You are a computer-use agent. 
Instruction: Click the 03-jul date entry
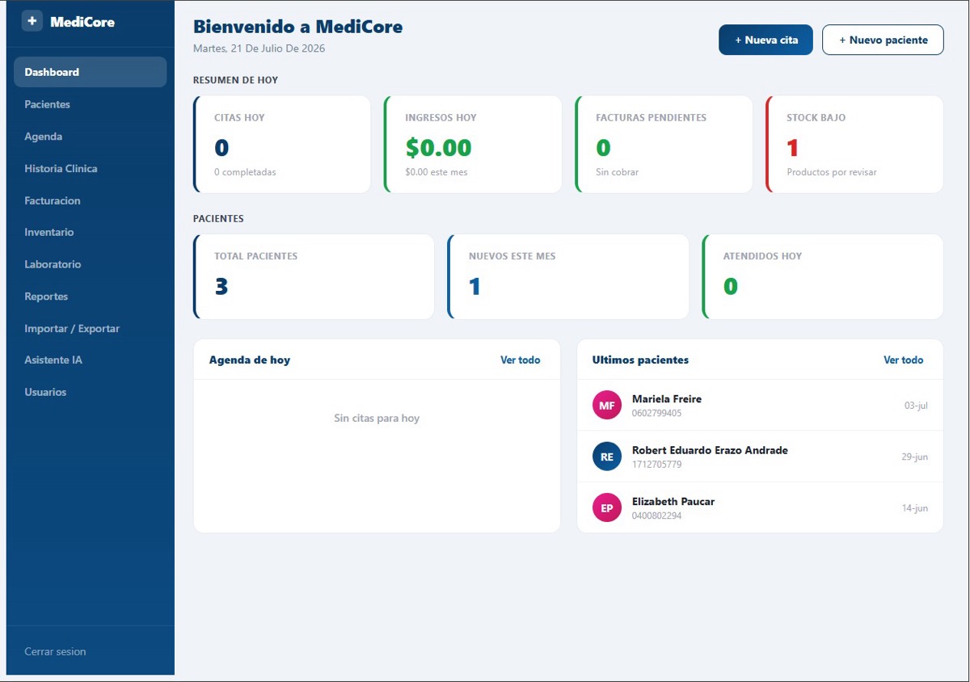point(916,406)
